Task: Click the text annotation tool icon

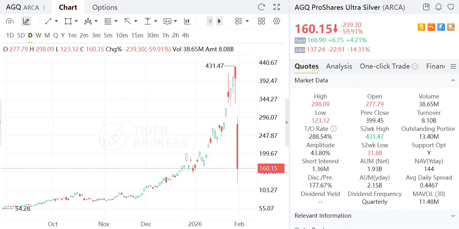Action: point(167,21)
